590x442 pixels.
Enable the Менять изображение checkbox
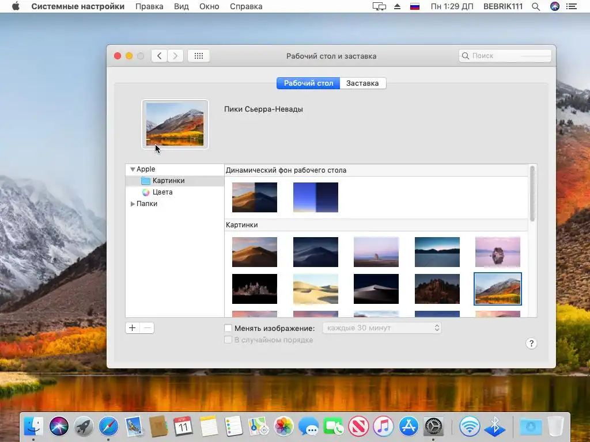[x=228, y=328]
